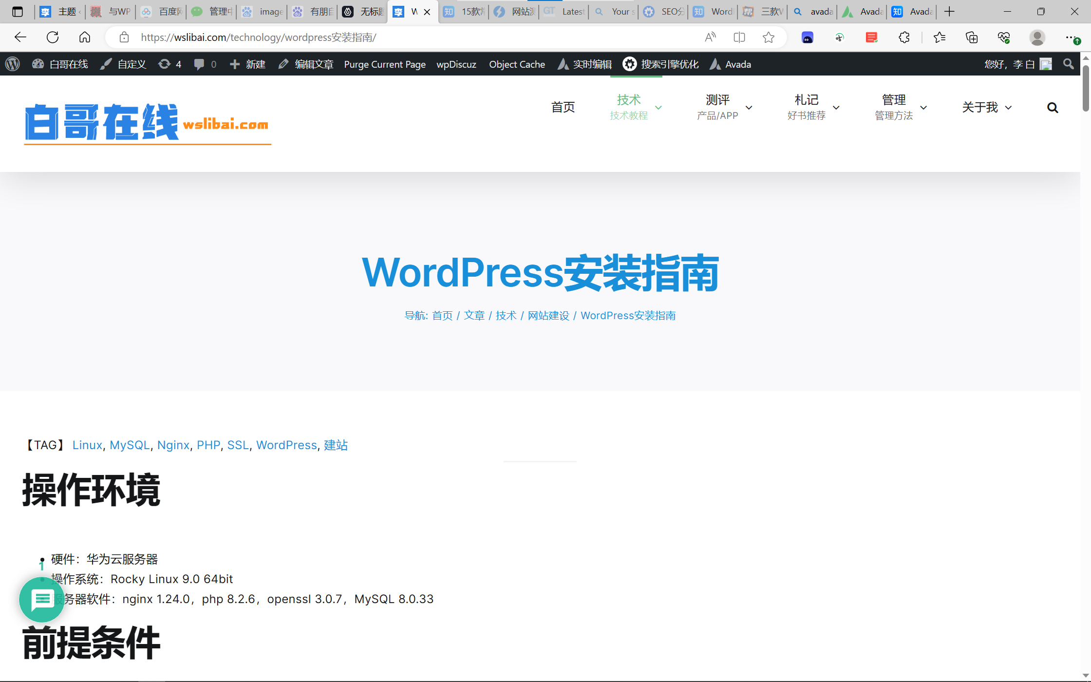
Task: Click the vertical page scrollbar thumb
Action: tap(1086, 88)
